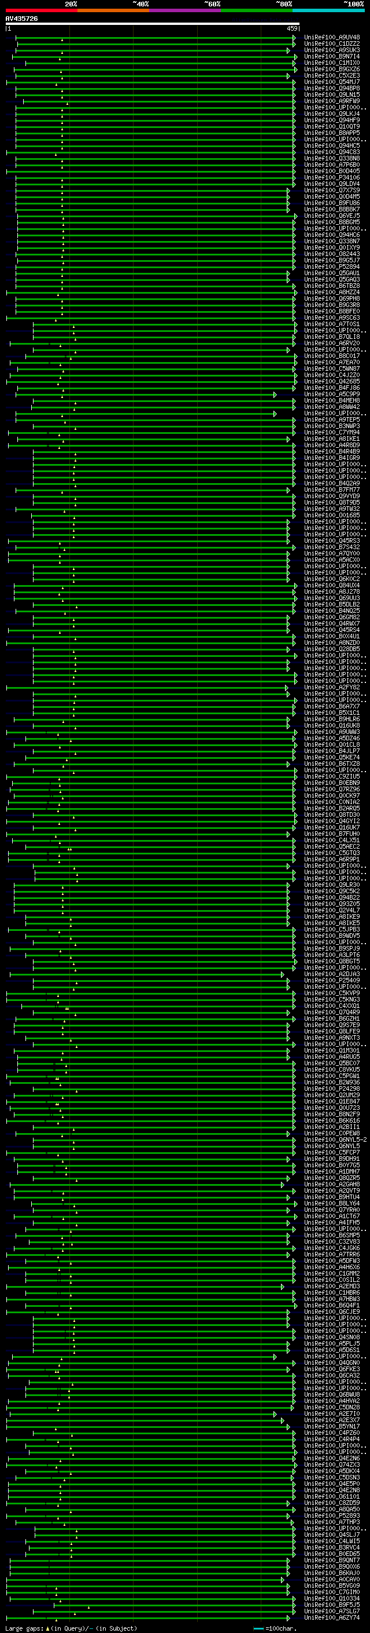This screenshot has width=370, height=1633.
Task: Click the green alignment bar for UniRef100_A5C9P9
Action: click(146, 395)
